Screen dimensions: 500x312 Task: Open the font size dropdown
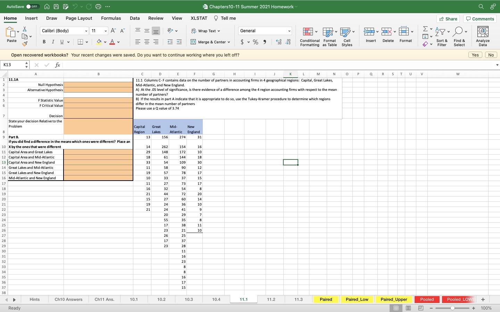106,31
